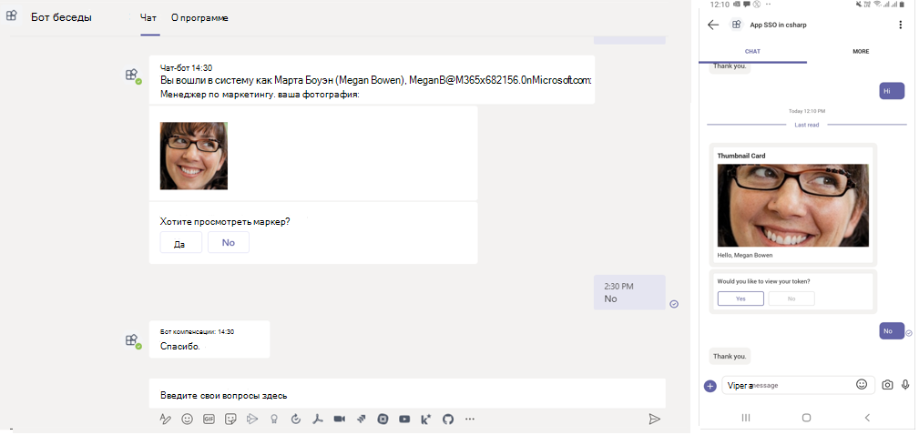
Task: Click the Approvals circular arrow icon
Action: point(295,420)
